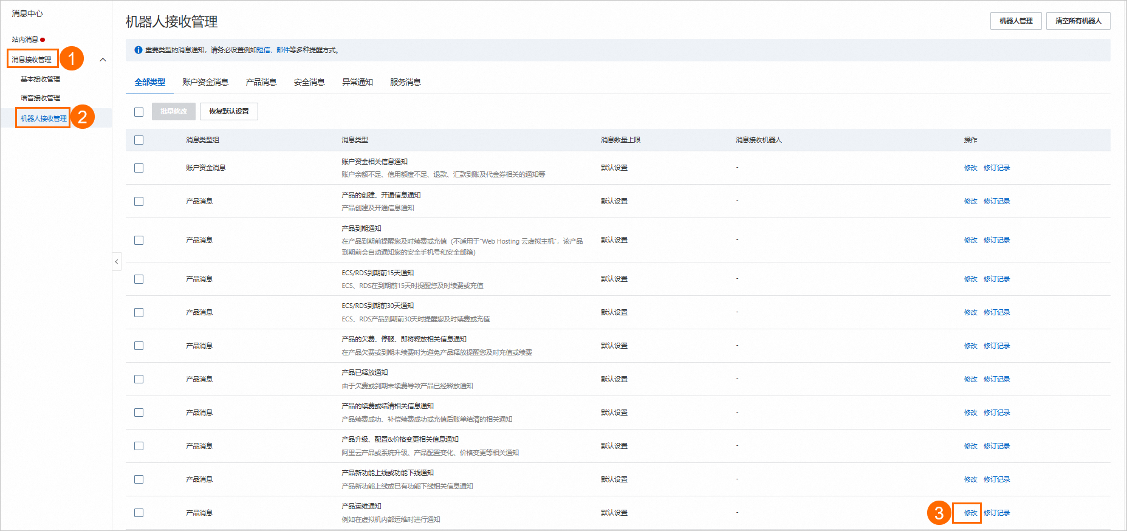
Task: Open 修订记录 for 产品升级、配置&价格变更 row
Action: click(x=996, y=446)
